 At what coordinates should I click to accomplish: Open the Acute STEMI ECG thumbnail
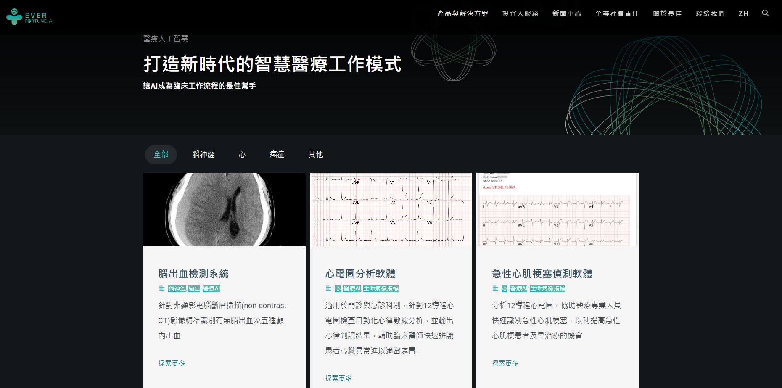[557, 209]
